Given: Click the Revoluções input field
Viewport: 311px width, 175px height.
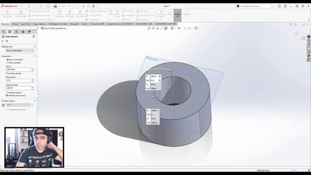Looking at the screenshot, I should (18, 81).
